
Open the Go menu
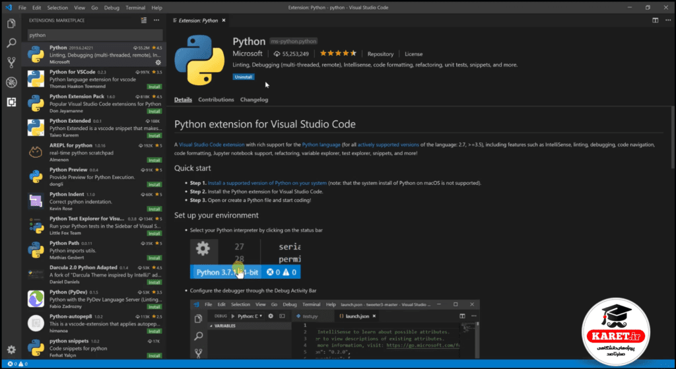[94, 8]
